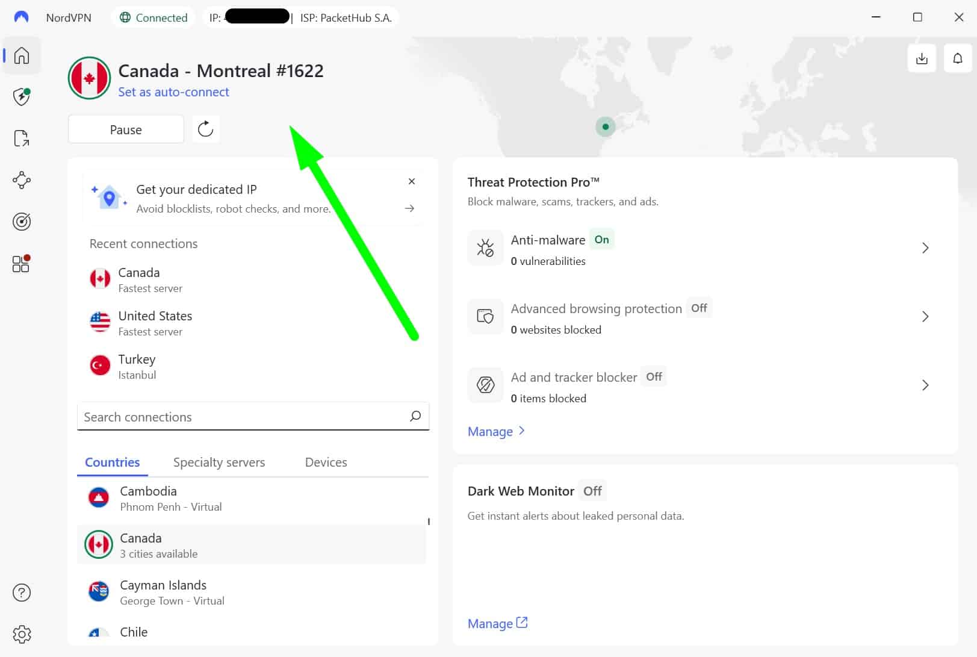Click Turkey flag in recent connections
Screen dimensions: 977x657
pyautogui.click(x=100, y=365)
